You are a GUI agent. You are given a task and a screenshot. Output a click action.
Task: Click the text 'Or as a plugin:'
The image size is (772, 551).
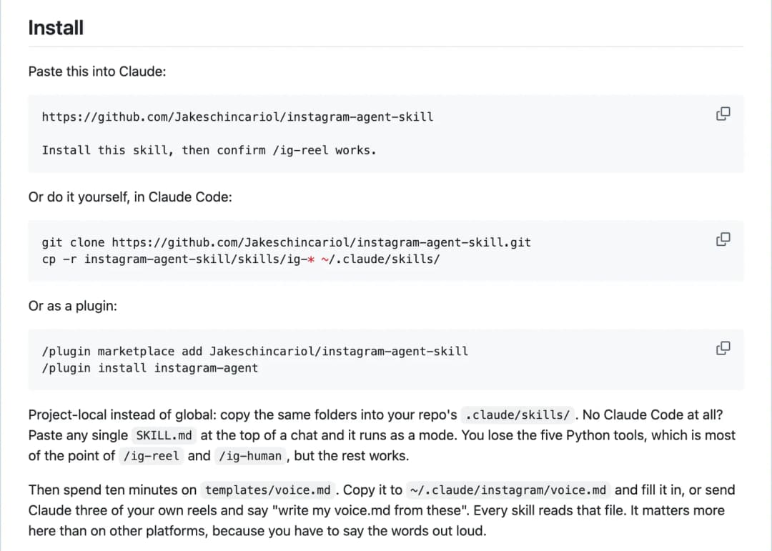click(72, 306)
